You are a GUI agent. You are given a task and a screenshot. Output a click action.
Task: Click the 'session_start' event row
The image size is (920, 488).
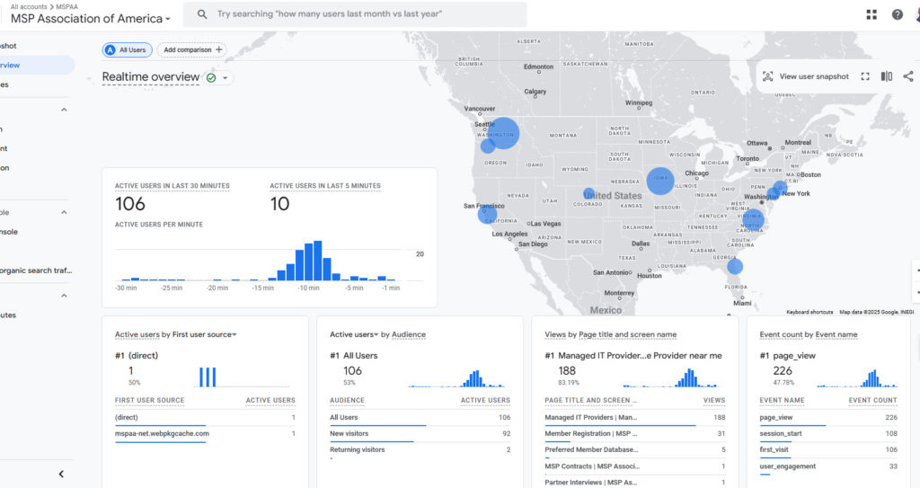click(x=827, y=434)
